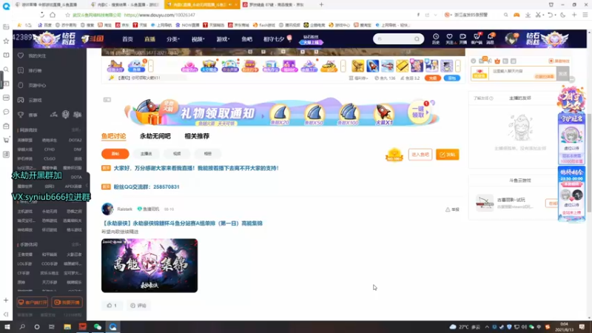Screen dimensions: 592x333
Task: Go to 首页 in nav bar
Action: click(127, 39)
